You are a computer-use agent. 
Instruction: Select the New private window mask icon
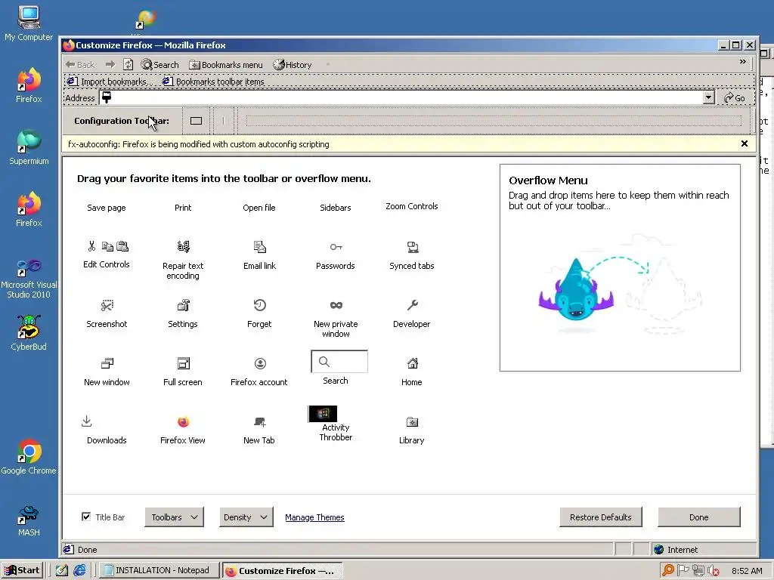(x=336, y=305)
